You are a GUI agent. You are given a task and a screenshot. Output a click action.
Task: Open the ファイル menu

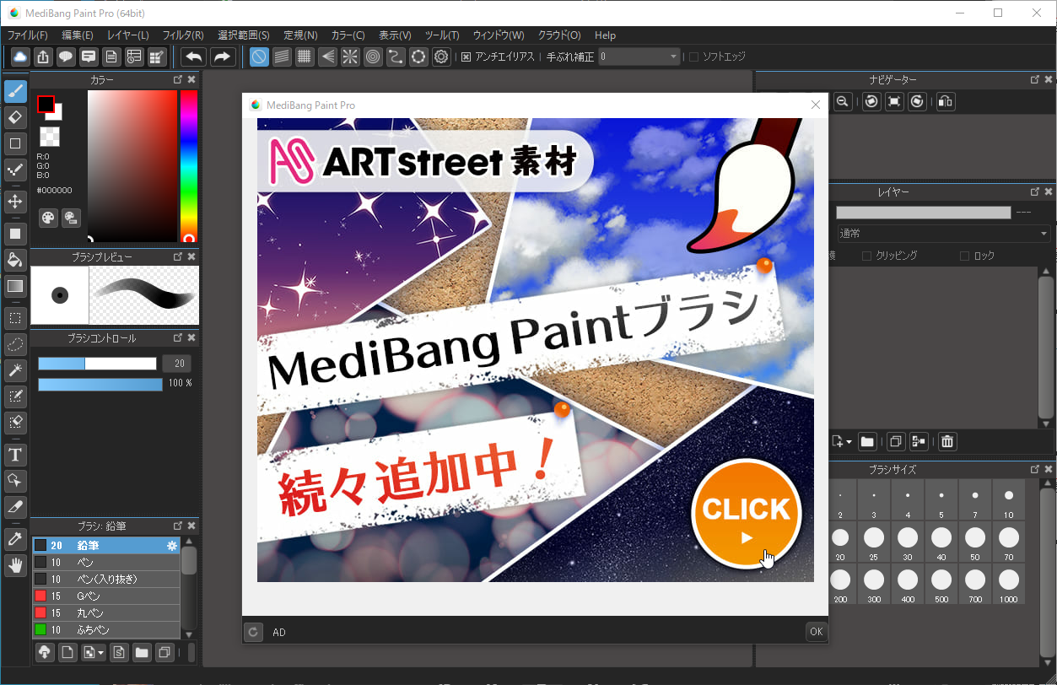tap(28, 35)
